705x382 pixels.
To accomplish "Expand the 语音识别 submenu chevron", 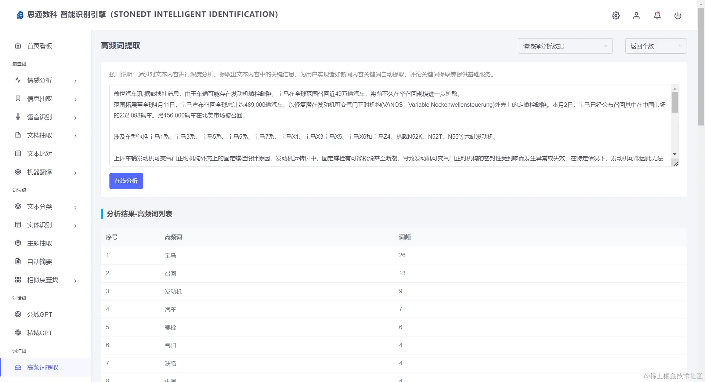I will (x=75, y=118).
